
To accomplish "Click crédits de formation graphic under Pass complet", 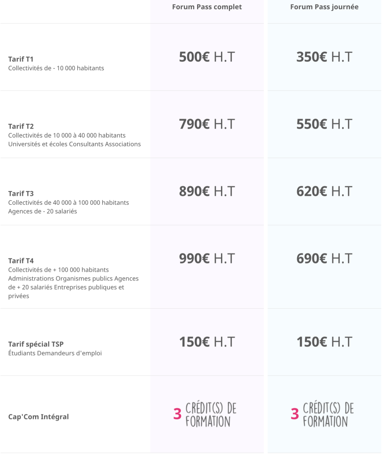I will click(x=205, y=415).
